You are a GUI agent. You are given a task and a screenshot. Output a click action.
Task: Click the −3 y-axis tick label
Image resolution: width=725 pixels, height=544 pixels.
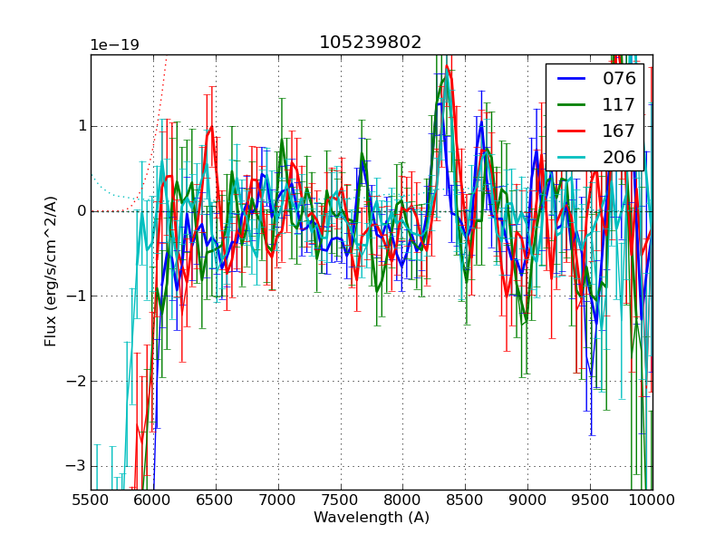tap(76, 466)
